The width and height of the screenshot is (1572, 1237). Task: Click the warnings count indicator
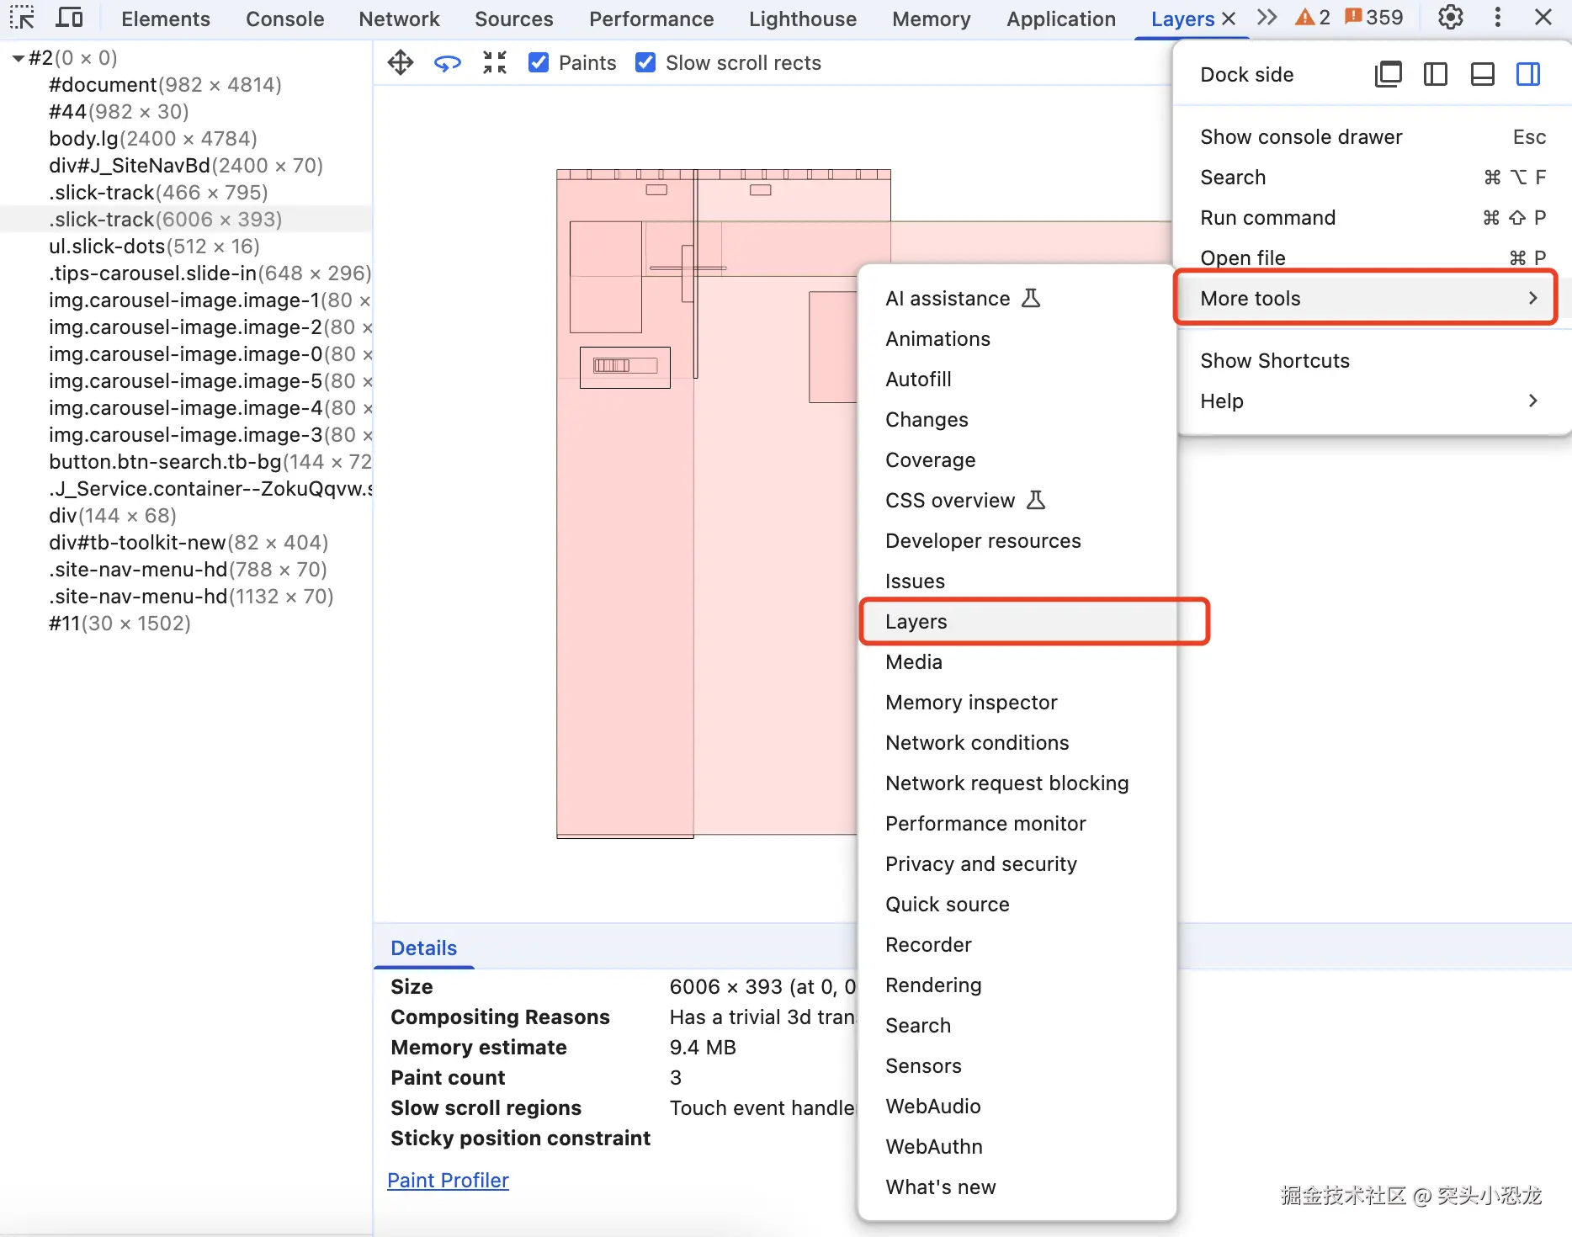point(1313,18)
